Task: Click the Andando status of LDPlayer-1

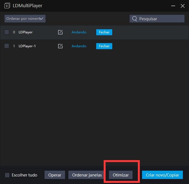Action: coord(79,46)
